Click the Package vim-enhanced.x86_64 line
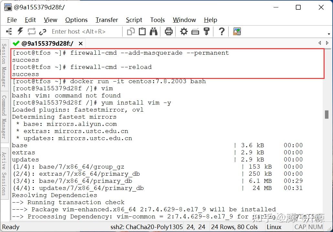This screenshot has height=232, width=333. coord(144,209)
